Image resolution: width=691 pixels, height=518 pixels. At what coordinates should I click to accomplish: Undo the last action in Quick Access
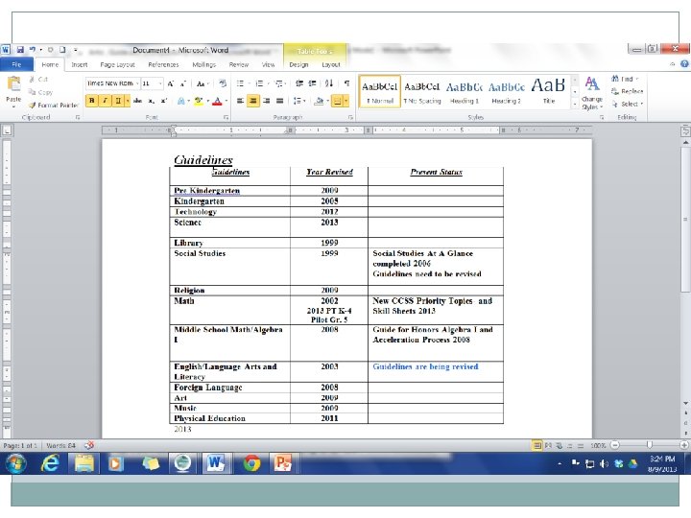(33, 50)
